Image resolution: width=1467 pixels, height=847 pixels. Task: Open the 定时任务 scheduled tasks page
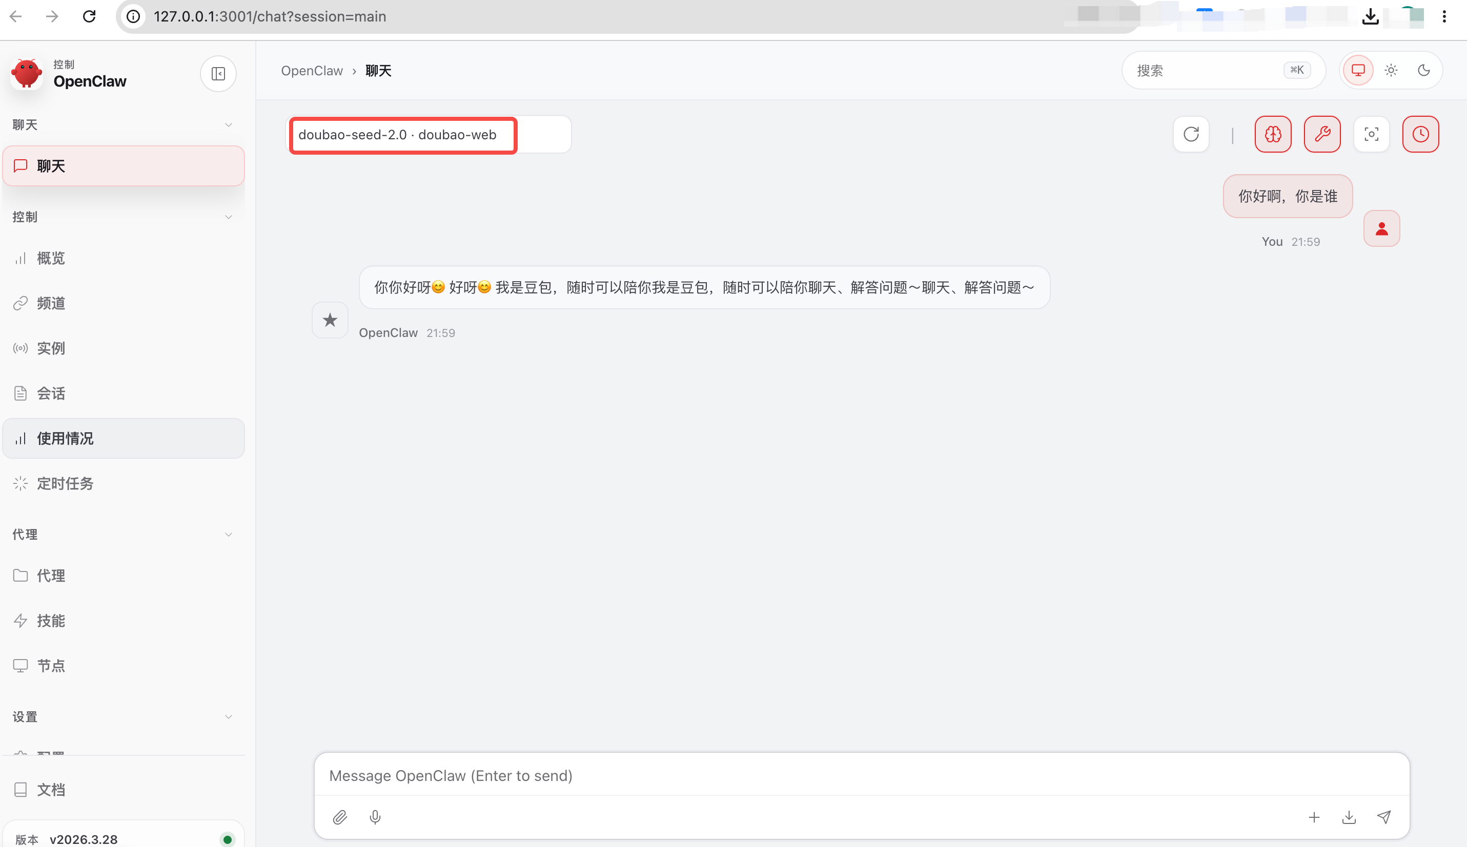click(124, 483)
